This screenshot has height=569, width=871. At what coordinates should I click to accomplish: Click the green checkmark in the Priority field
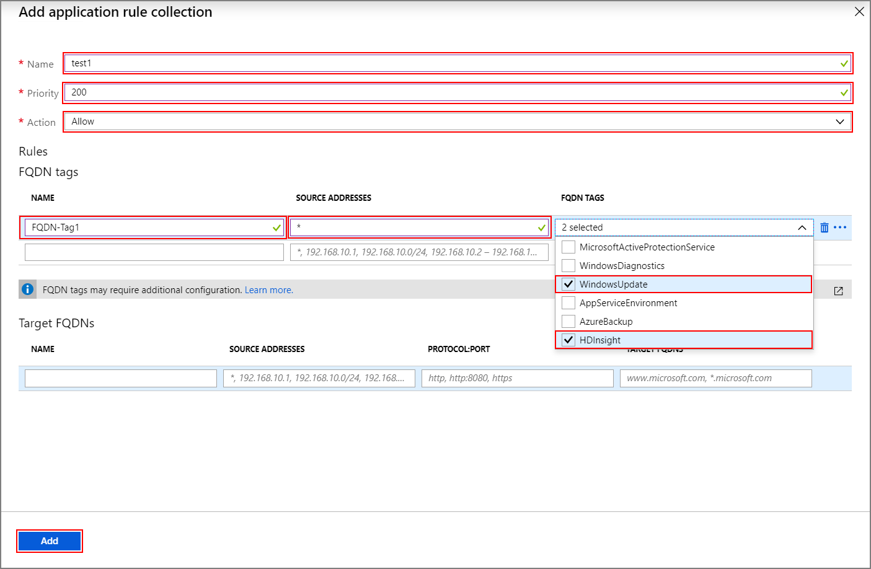pyautogui.click(x=843, y=92)
